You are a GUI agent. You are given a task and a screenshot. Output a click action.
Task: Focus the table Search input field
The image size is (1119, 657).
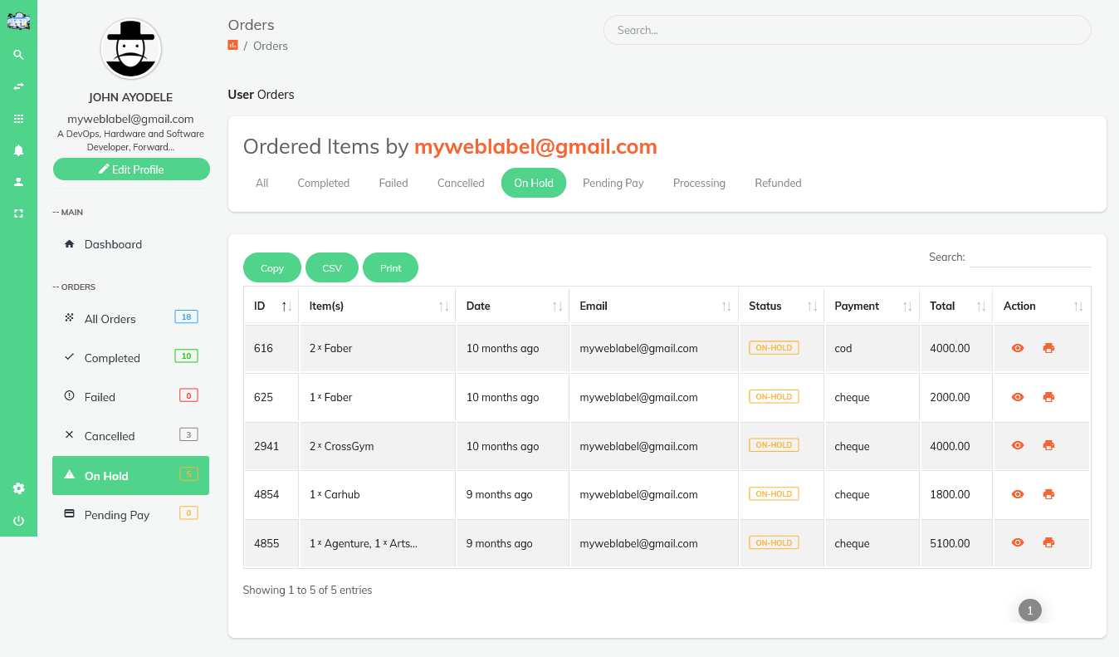pos(1030,257)
